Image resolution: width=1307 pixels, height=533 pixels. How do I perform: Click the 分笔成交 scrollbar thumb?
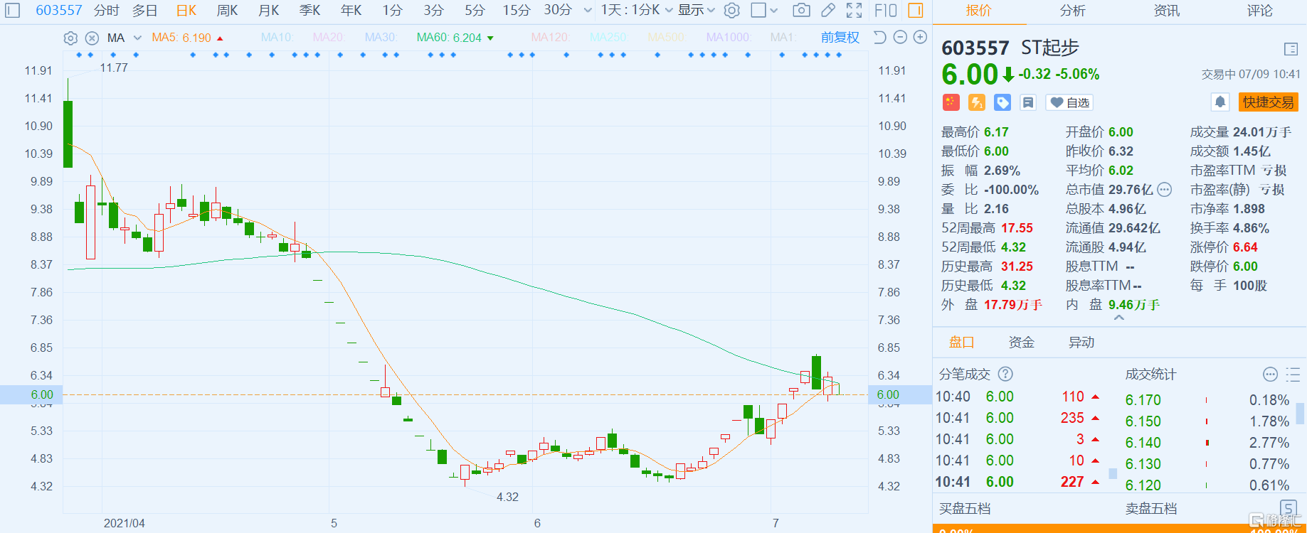(1113, 473)
